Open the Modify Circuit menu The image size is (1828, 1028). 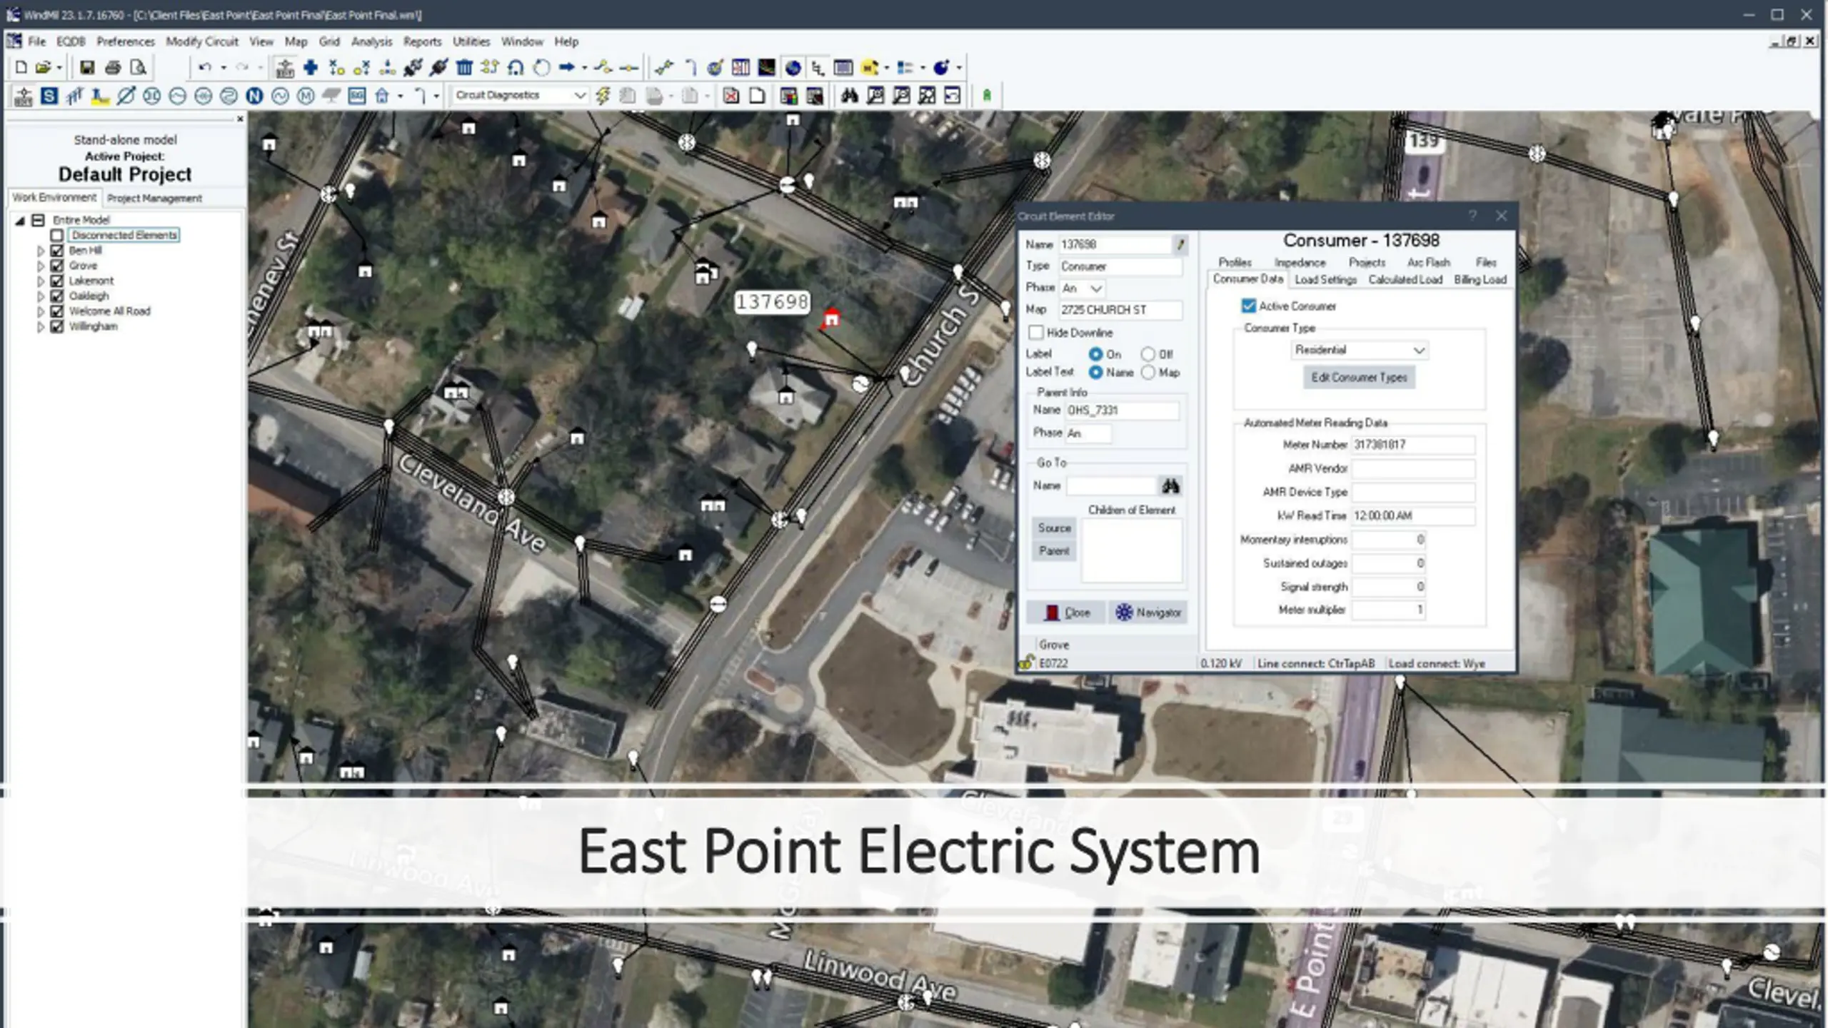(202, 41)
